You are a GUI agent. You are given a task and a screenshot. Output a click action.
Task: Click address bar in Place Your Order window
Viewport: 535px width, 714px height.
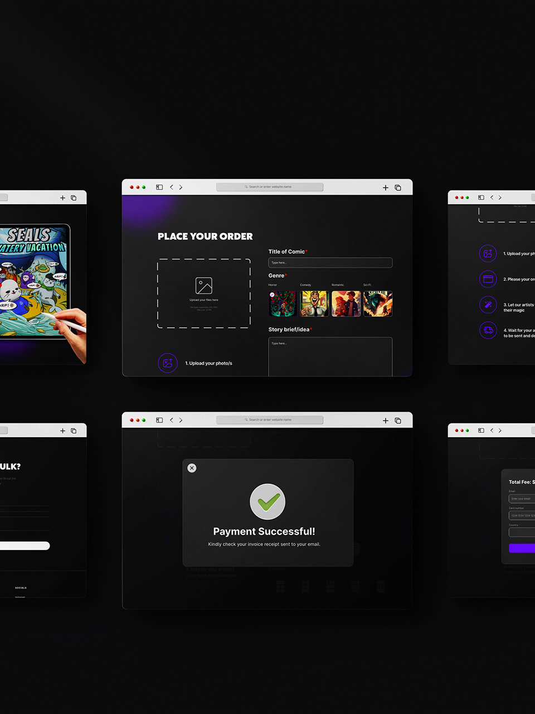tap(270, 187)
